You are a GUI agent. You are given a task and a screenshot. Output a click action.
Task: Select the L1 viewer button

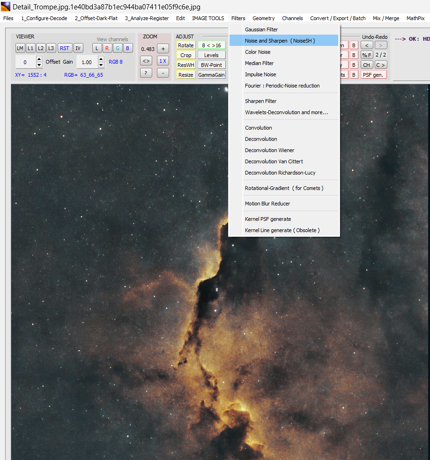point(30,48)
